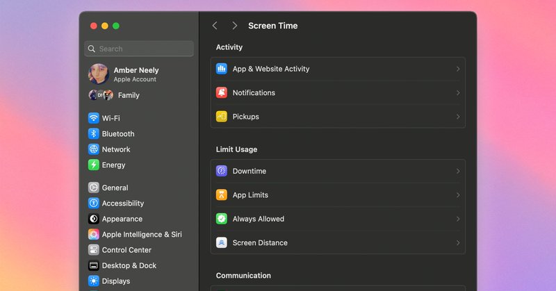The height and width of the screenshot is (291, 556).
Task: Click the Appearance sidebar icon
Action: click(94, 219)
